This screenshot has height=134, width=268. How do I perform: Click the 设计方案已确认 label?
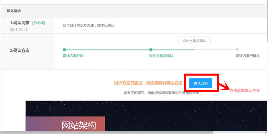(x=248, y=56)
